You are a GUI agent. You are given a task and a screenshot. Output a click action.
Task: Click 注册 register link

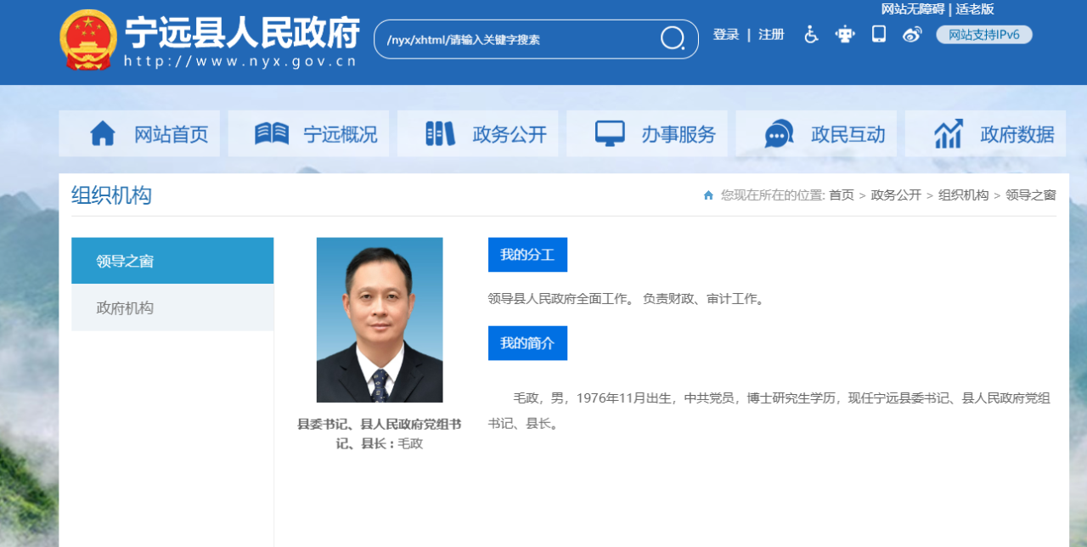pyautogui.click(x=771, y=35)
